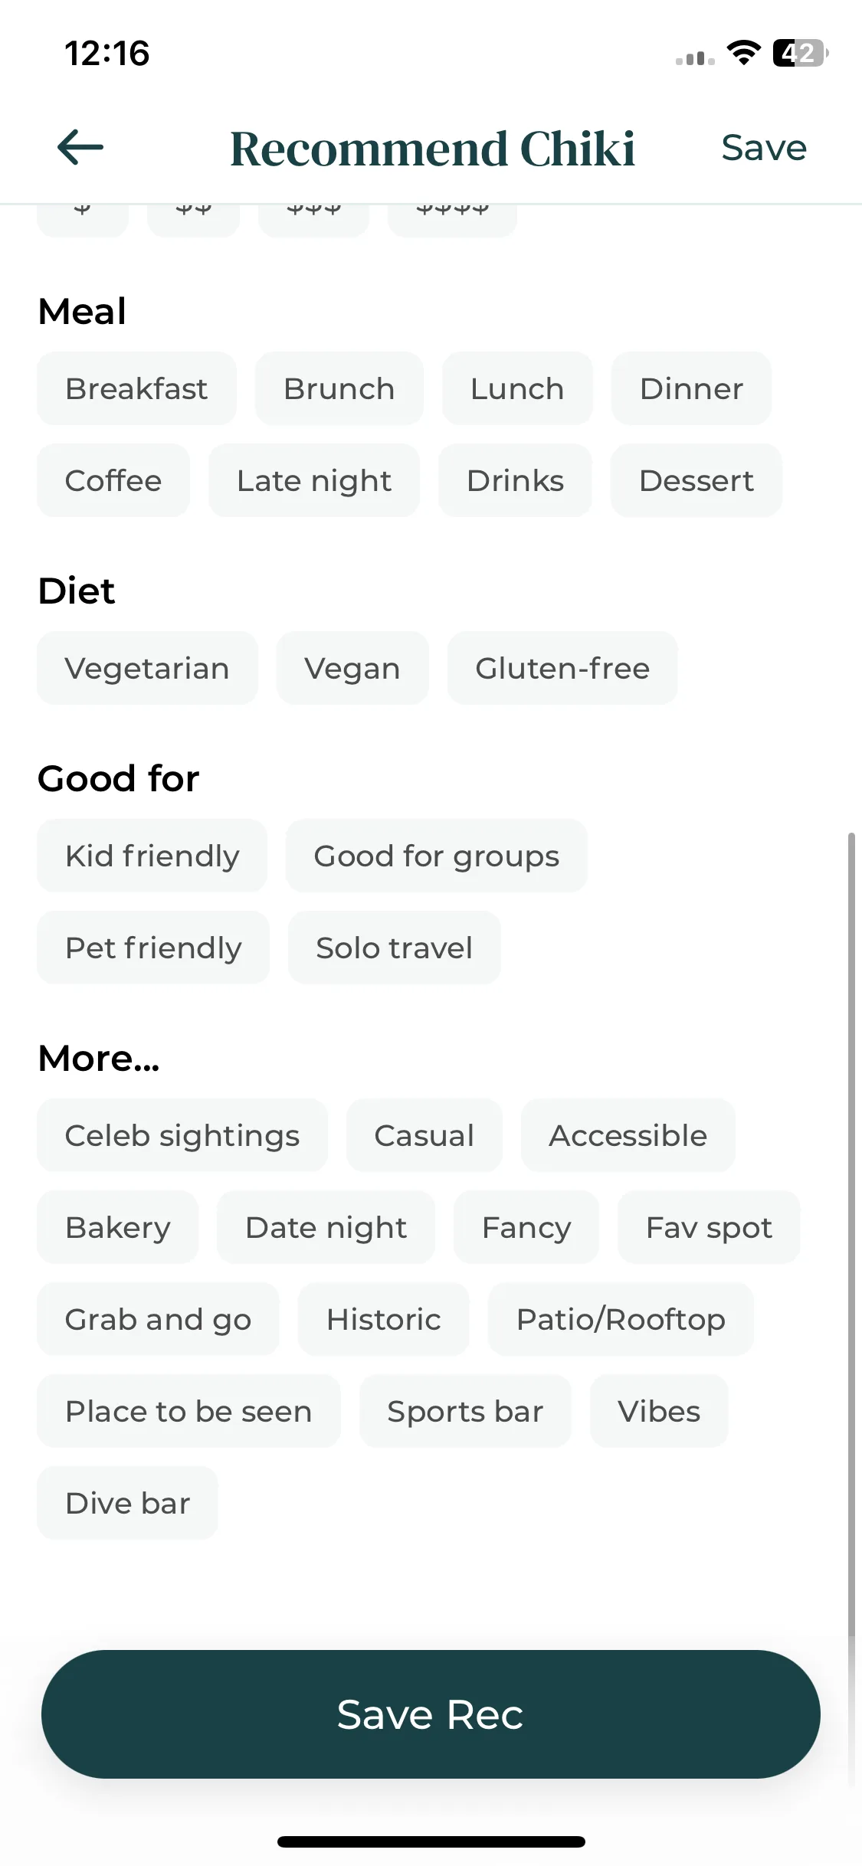Choose the Vegan diet option
Viewport: 862px width, 1866px height.
[x=352, y=668]
